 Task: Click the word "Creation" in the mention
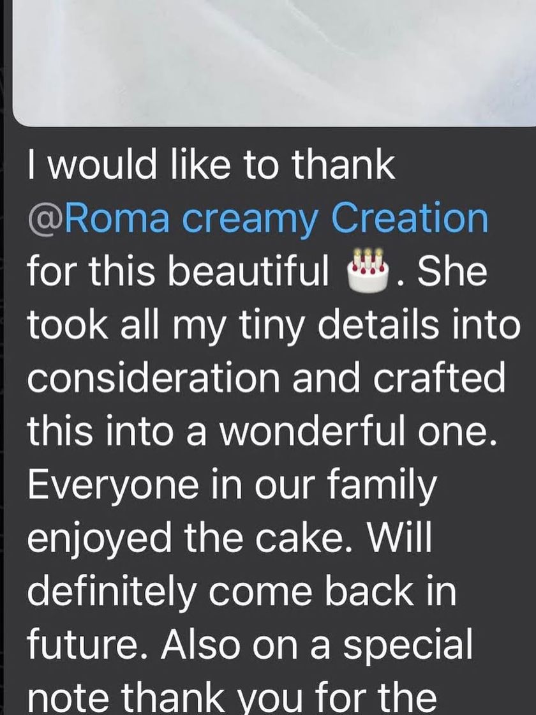[410, 219]
